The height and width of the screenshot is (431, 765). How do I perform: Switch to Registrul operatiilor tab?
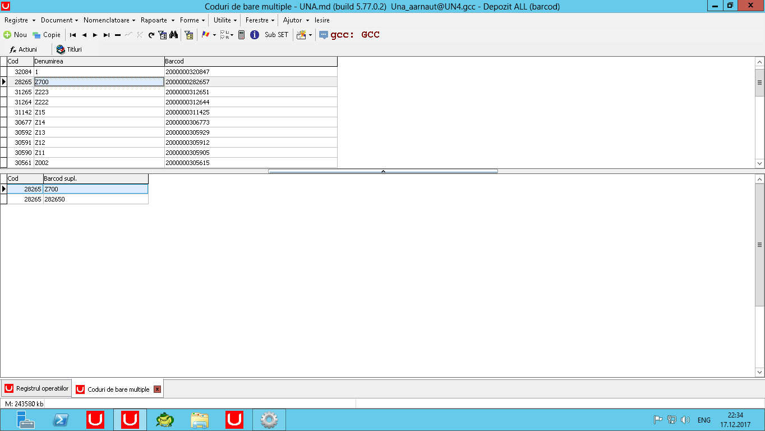(x=36, y=388)
